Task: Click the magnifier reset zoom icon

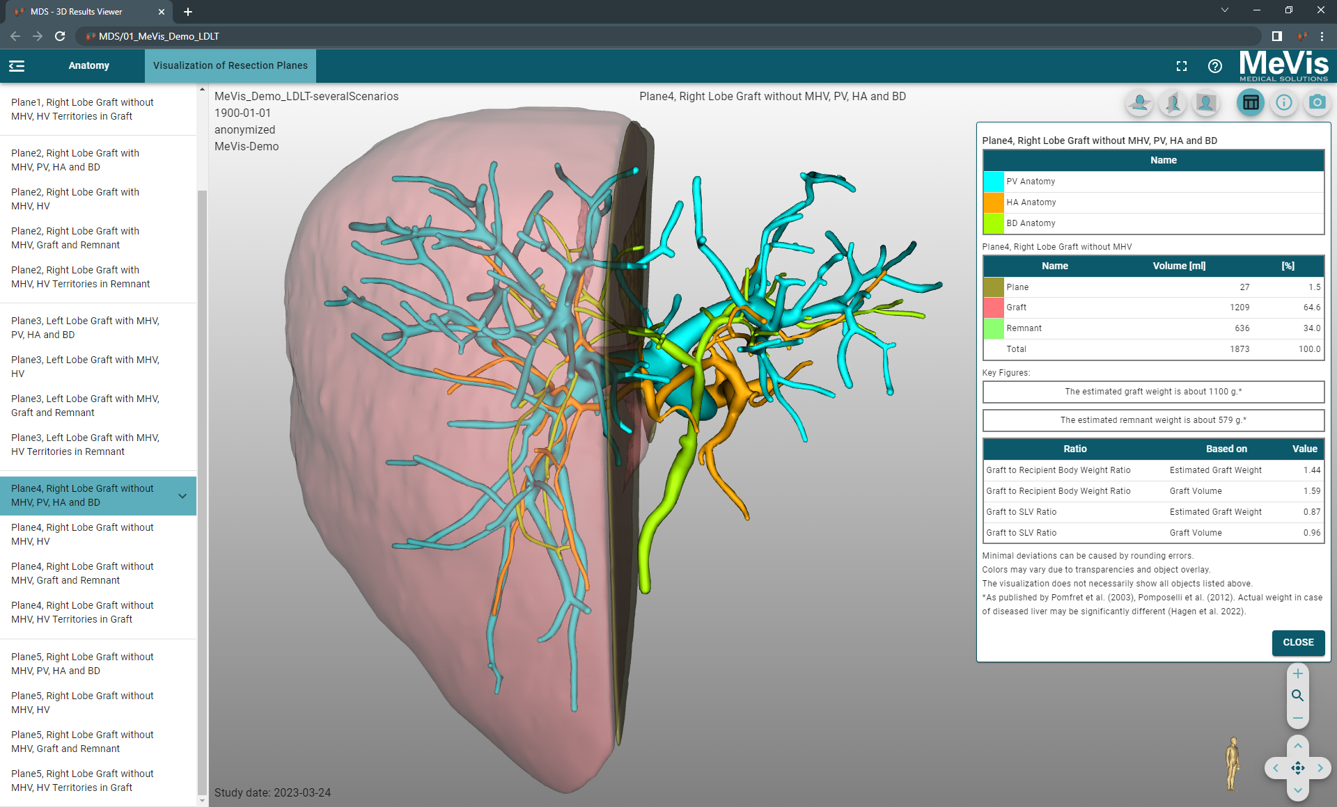Action: pyautogui.click(x=1298, y=696)
